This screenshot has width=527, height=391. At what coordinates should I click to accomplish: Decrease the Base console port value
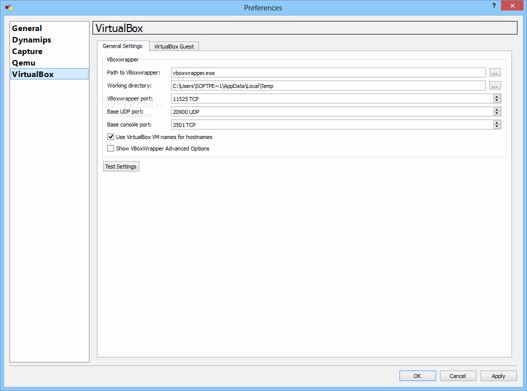pyautogui.click(x=497, y=126)
